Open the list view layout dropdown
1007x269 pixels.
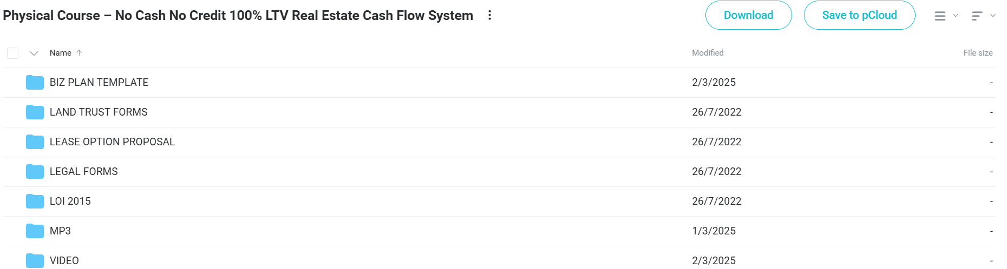[946, 16]
